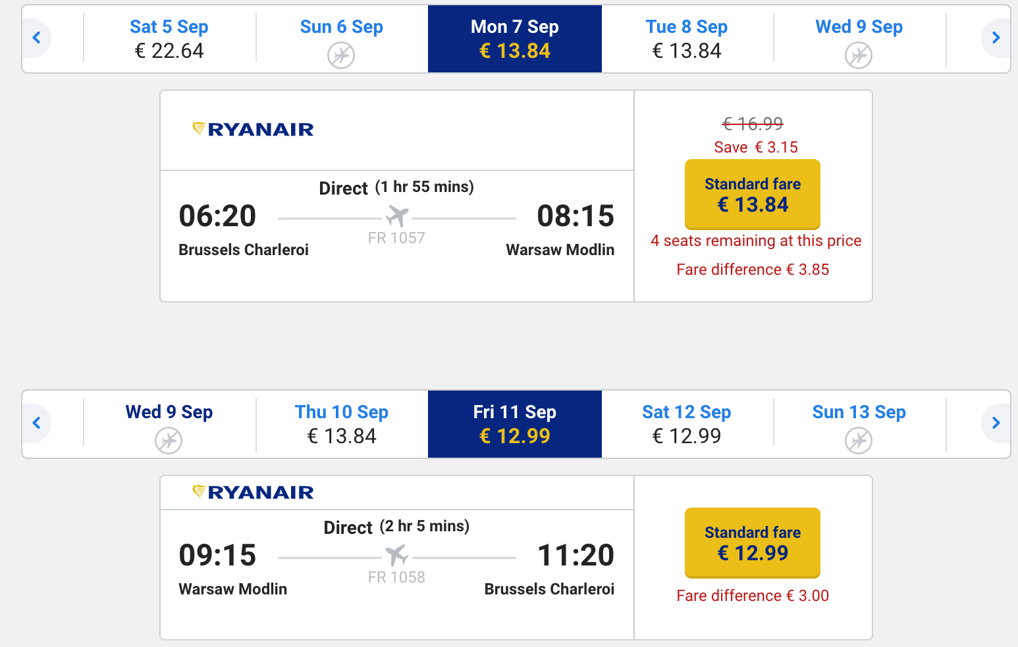Show earlier return dates with left arrow
The width and height of the screenshot is (1018, 647).
coord(37,423)
